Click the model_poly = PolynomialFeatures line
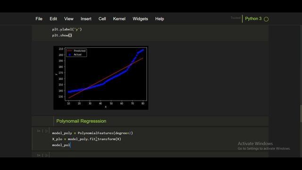The height and width of the screenshot is (170, 302). tap(92, 133)
